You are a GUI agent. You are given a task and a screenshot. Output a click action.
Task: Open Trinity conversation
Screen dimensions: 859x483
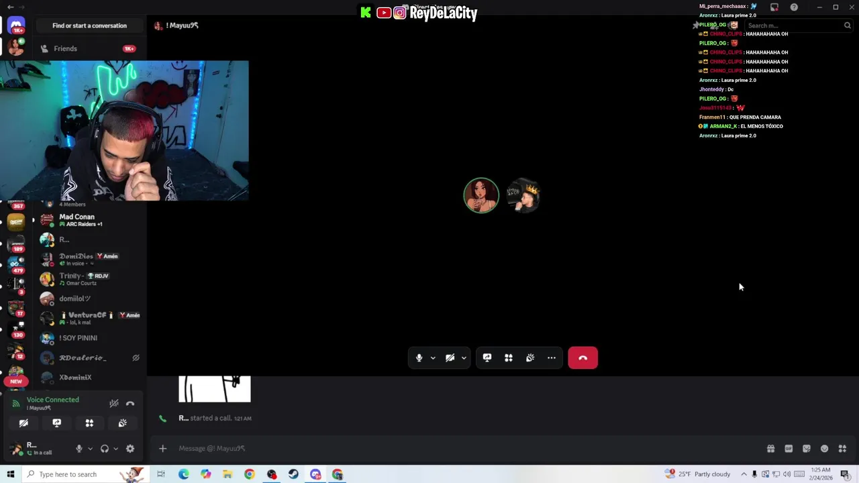(x=89, y=279)
